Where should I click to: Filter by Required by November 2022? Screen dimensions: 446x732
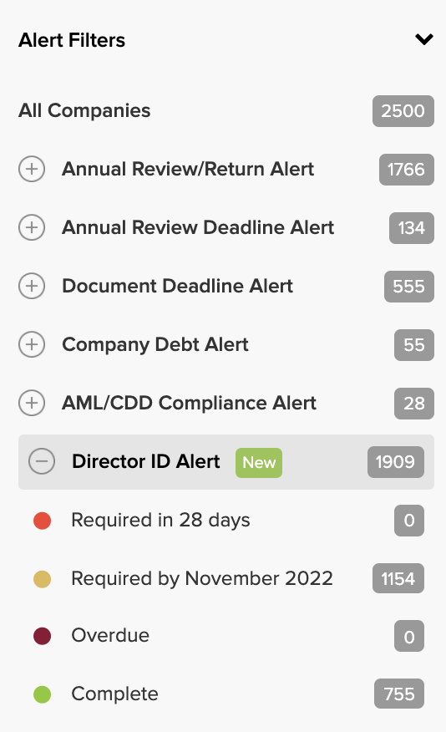click(202, 579)
